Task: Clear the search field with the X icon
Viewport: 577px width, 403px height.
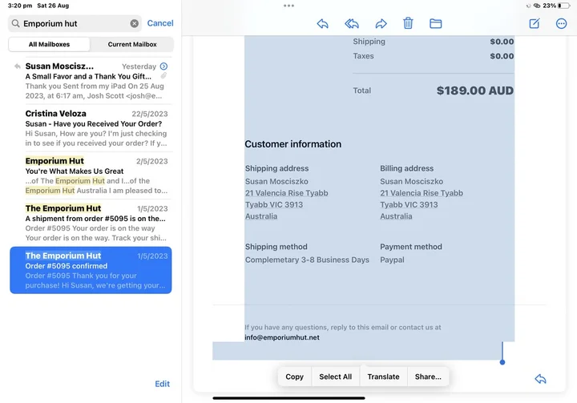Action: click(x=135, y=23)
